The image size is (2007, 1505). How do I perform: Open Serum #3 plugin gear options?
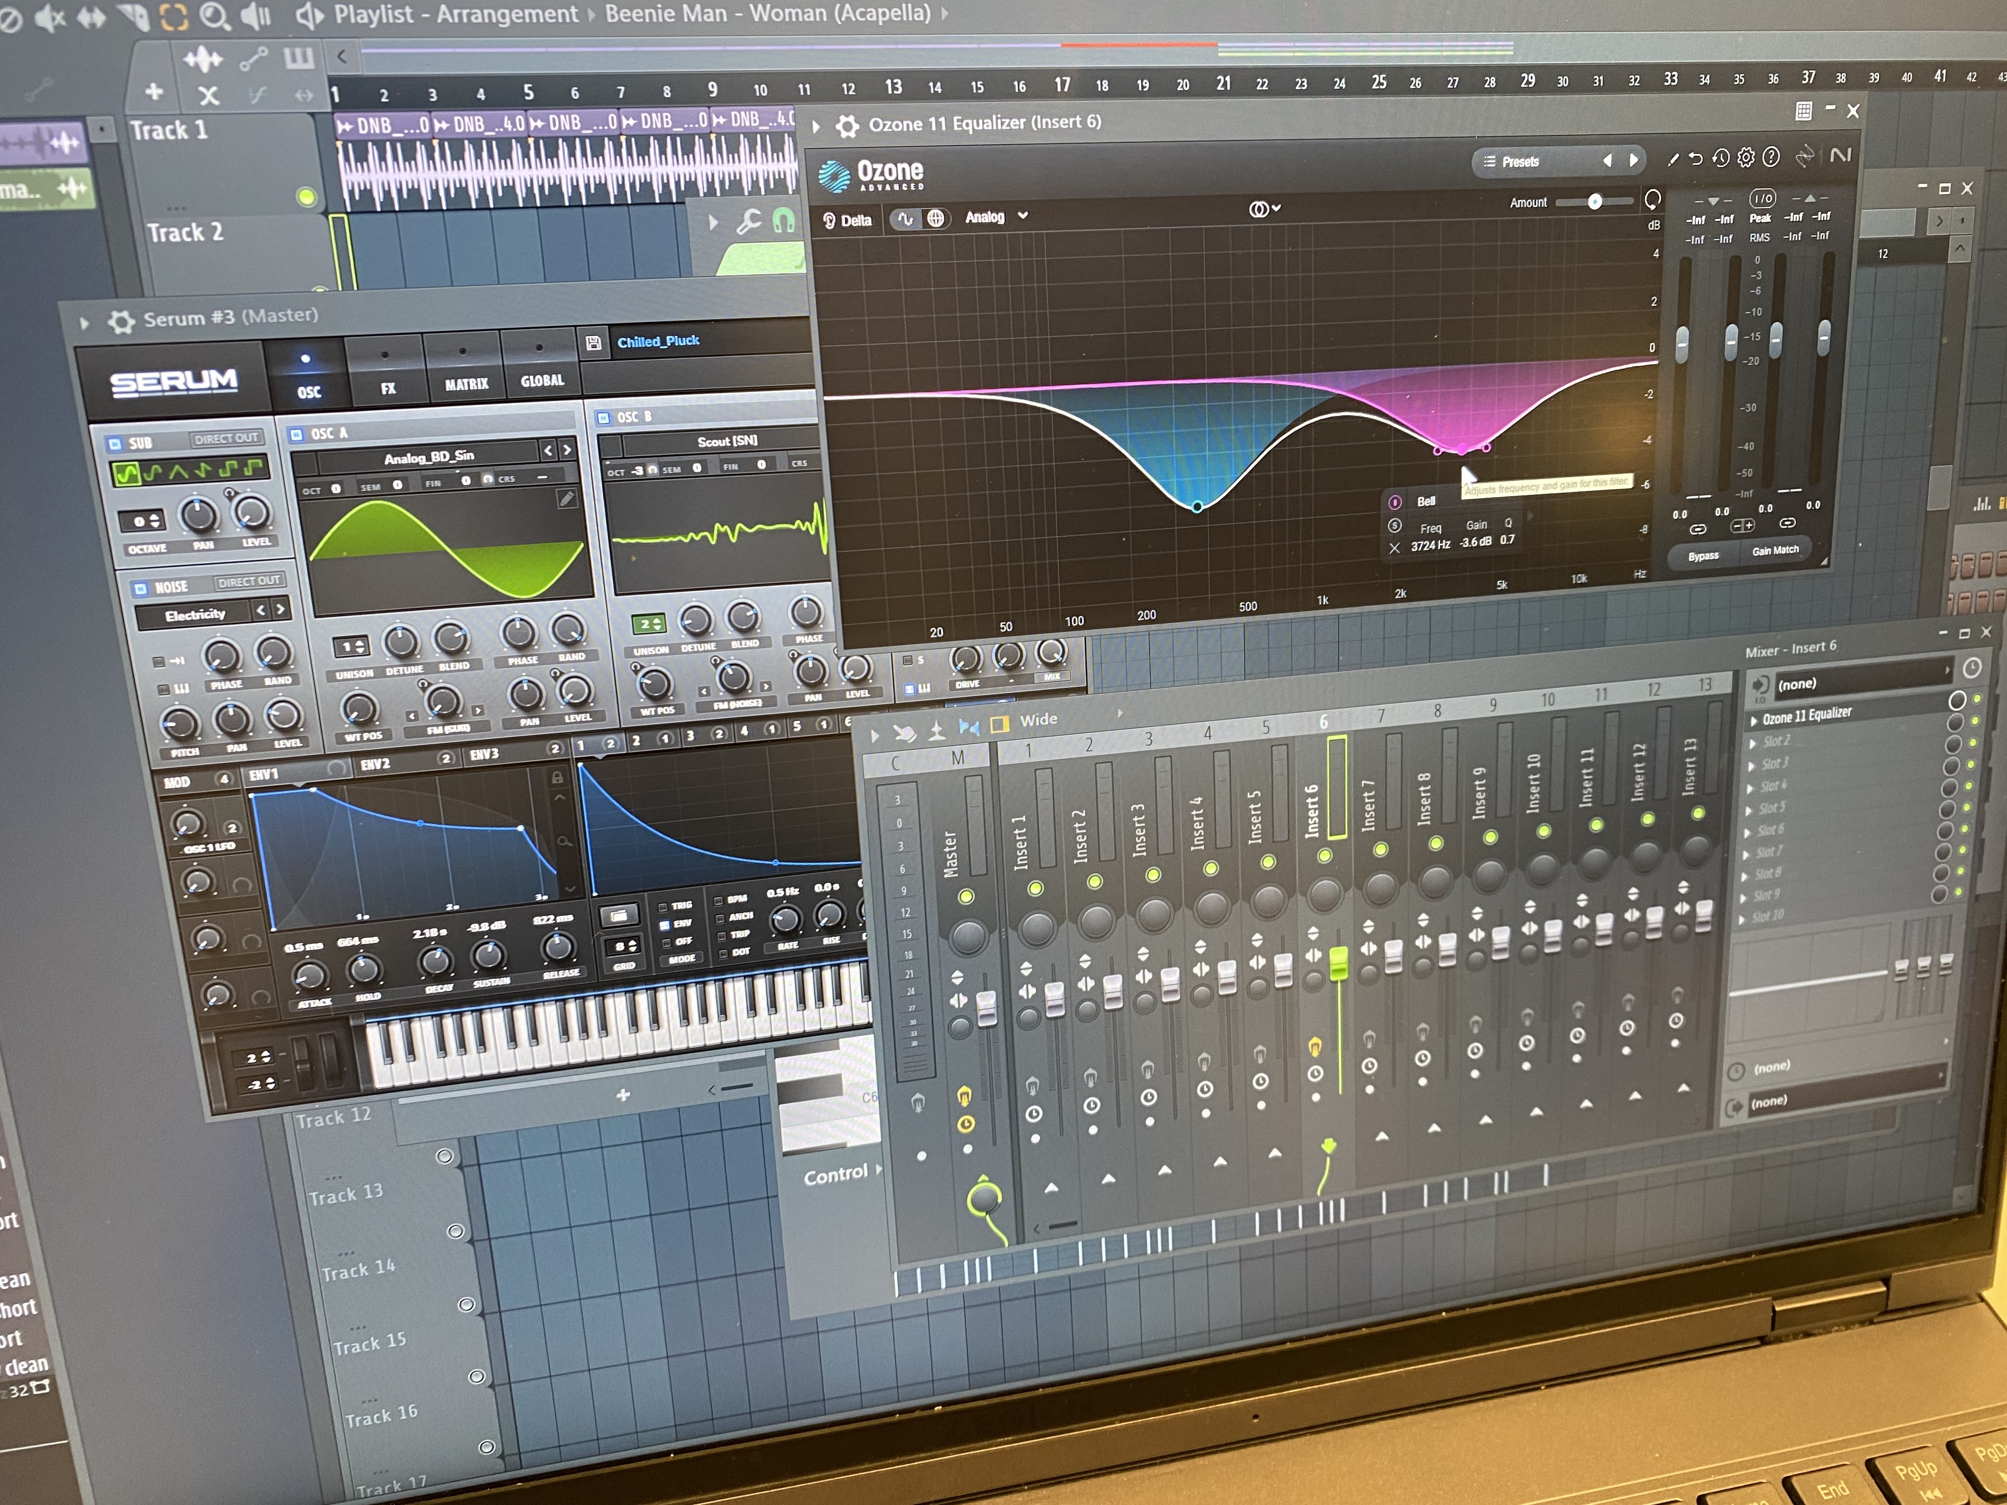(120, 321)
